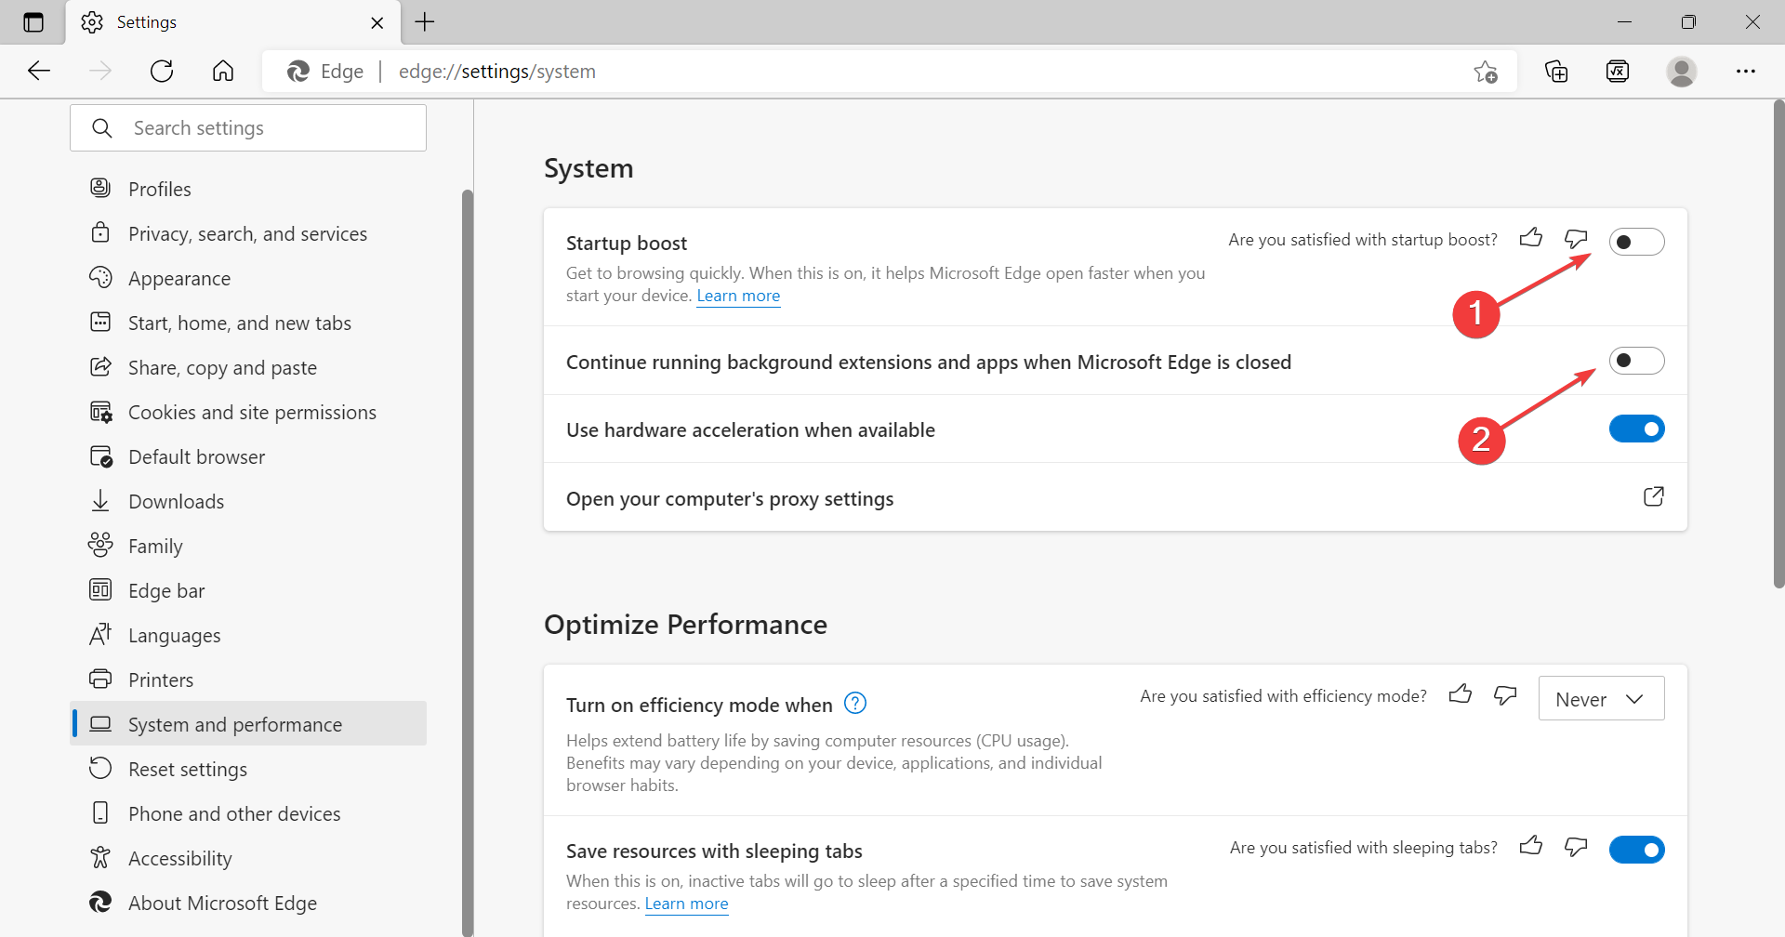Toggle running background extensions when Edge closed
Viewport: 1785px width, 937px height.
coord(1636,360)
